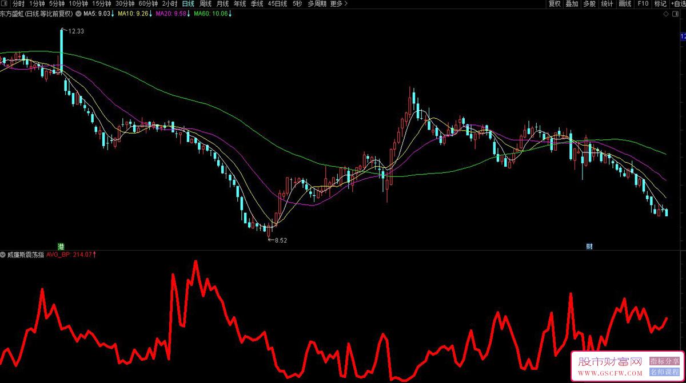686x383 pixels.
Task: Click the 东方盛虹 chart title text
Action: [x=37, y=13]
